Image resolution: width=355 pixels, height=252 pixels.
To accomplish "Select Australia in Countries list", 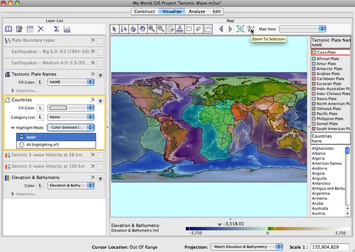I will [x=320, y=208].
